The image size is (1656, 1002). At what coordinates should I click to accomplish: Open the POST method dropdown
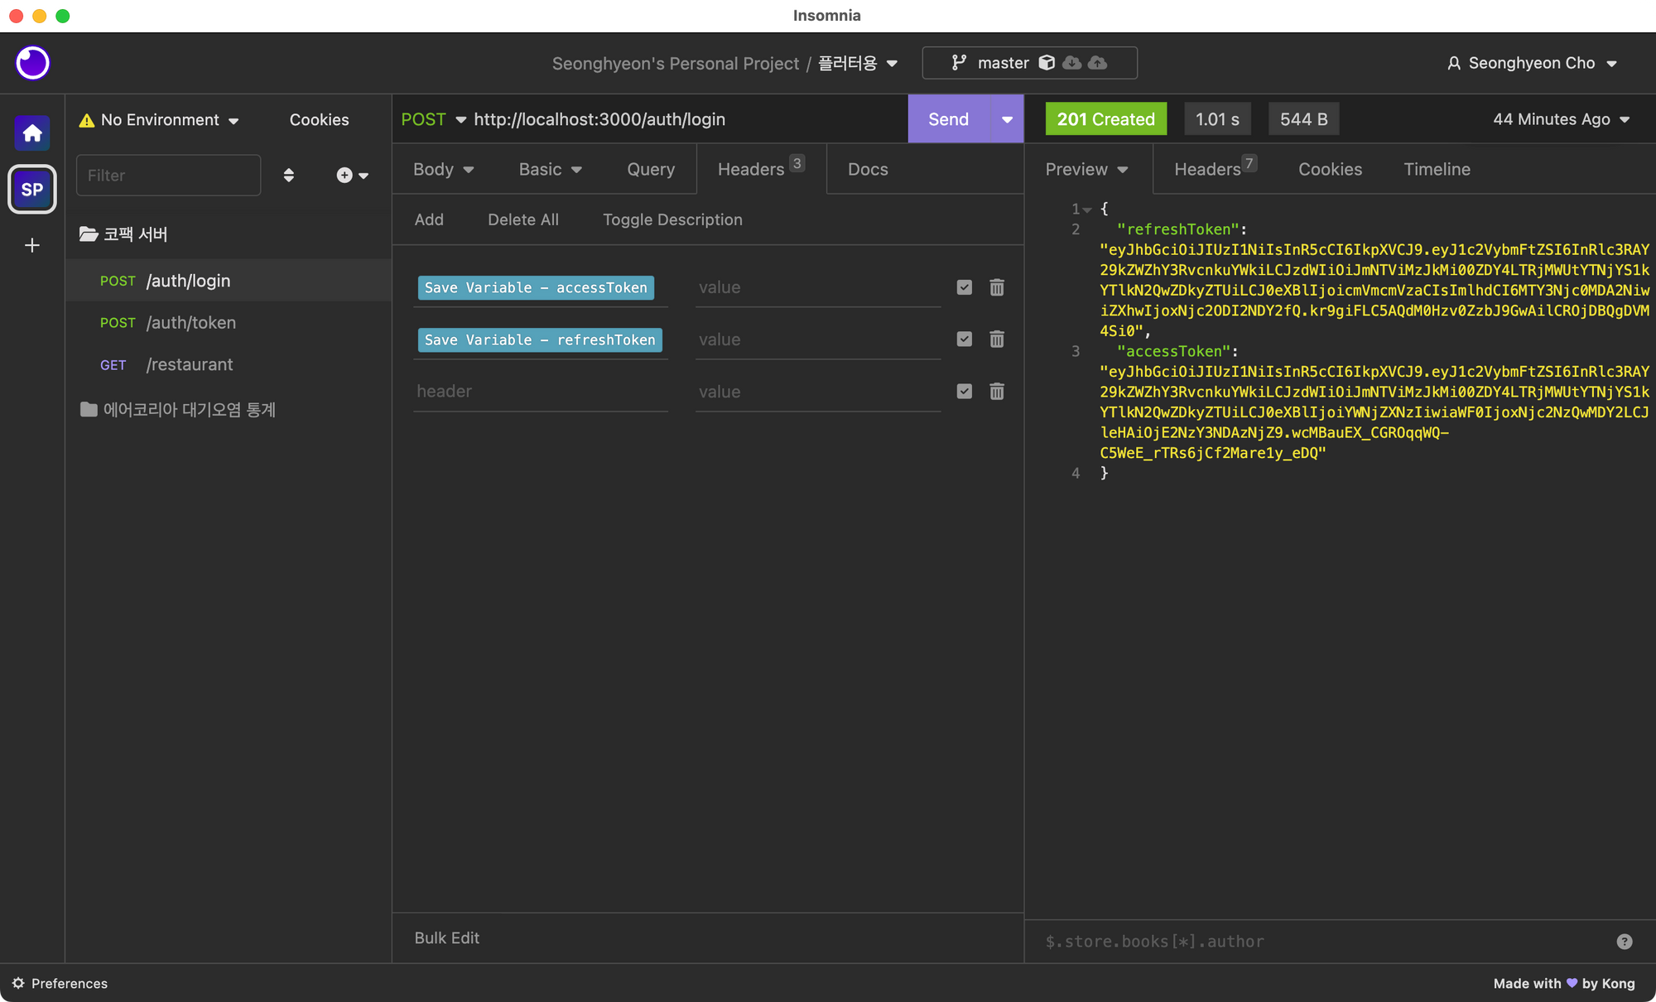tap(434, 119)
